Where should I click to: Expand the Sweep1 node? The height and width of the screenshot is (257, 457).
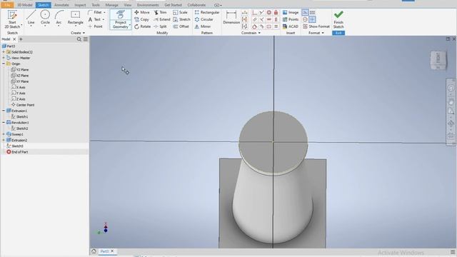(x=4, y=134)
